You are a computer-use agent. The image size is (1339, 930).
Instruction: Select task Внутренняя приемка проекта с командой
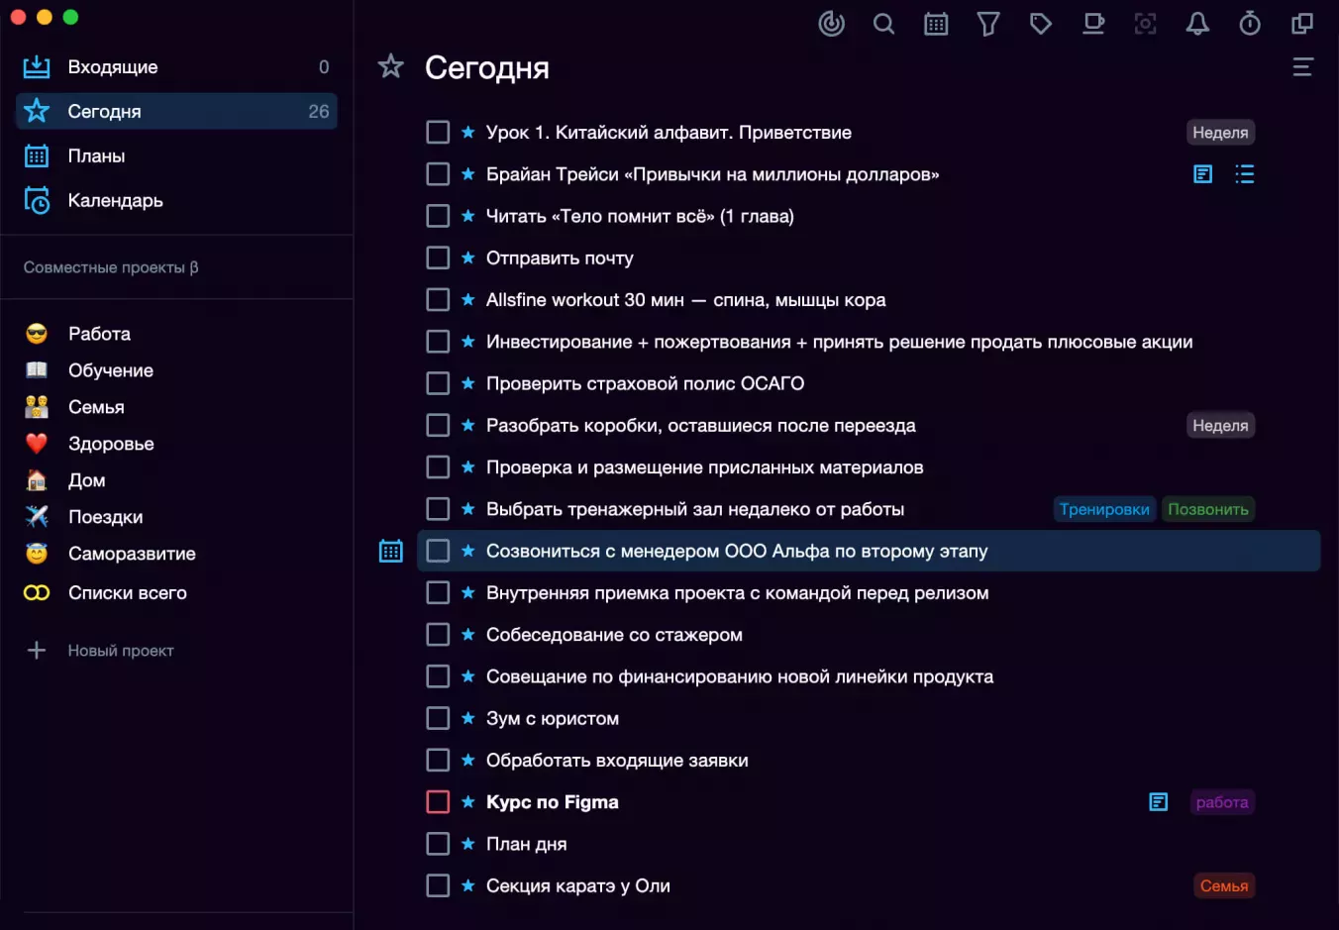click(737, 593)
